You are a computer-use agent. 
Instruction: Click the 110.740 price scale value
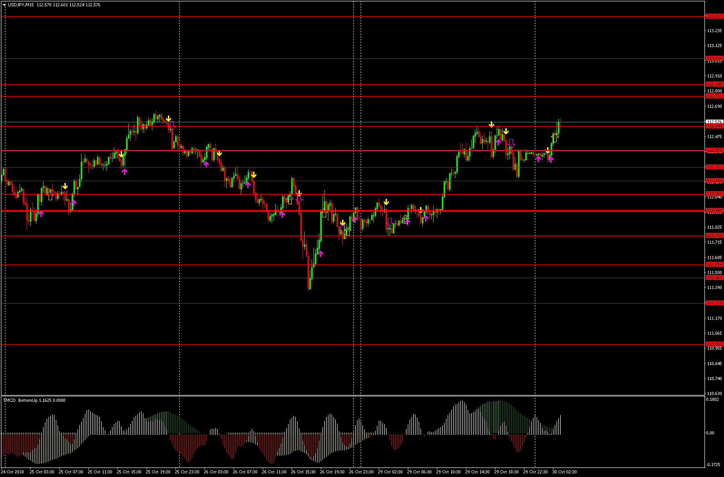(x=714, y=379)
